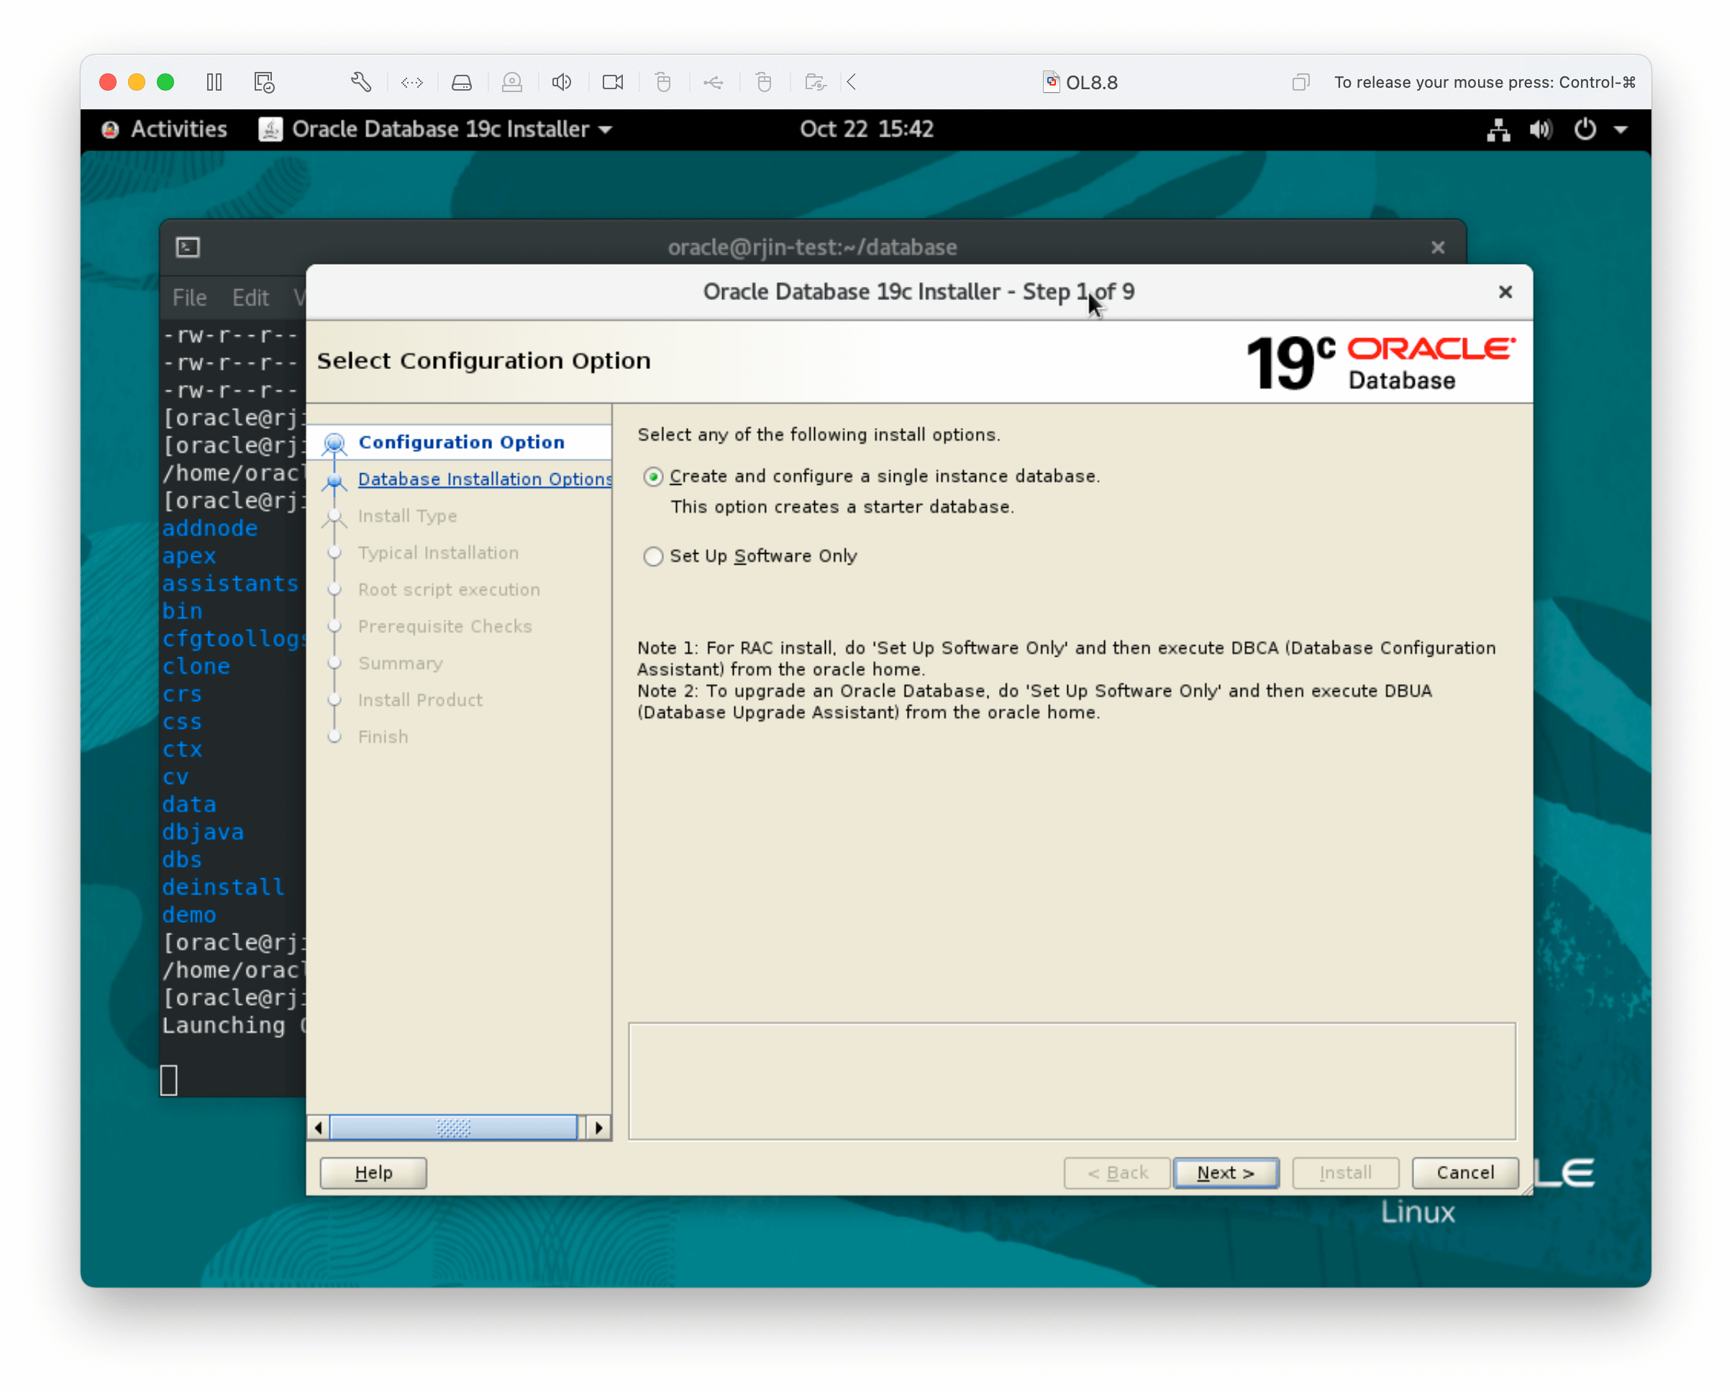Click the Oracle installer icon in the top bar
Viewport: 1732px width, 1394px height.
[x=270, y=129]
